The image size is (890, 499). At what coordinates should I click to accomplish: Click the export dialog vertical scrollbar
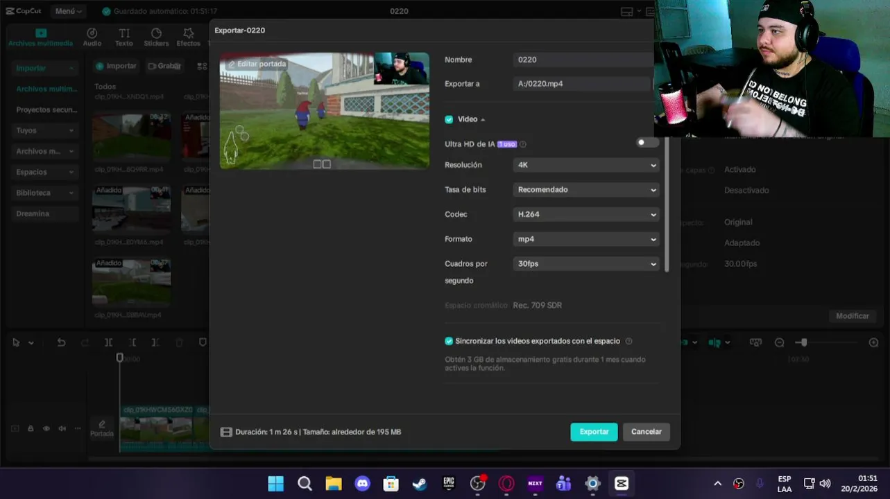point(667,204)
